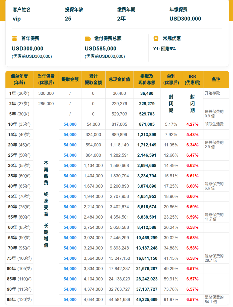Click the Y1: 回赠5% discount text
The height and width of the screenshot is (307, 233).
point(164,49)
